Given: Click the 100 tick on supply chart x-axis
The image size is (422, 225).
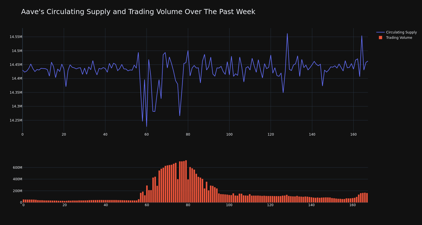Looking at the screenshot, I should pos(229,134).
